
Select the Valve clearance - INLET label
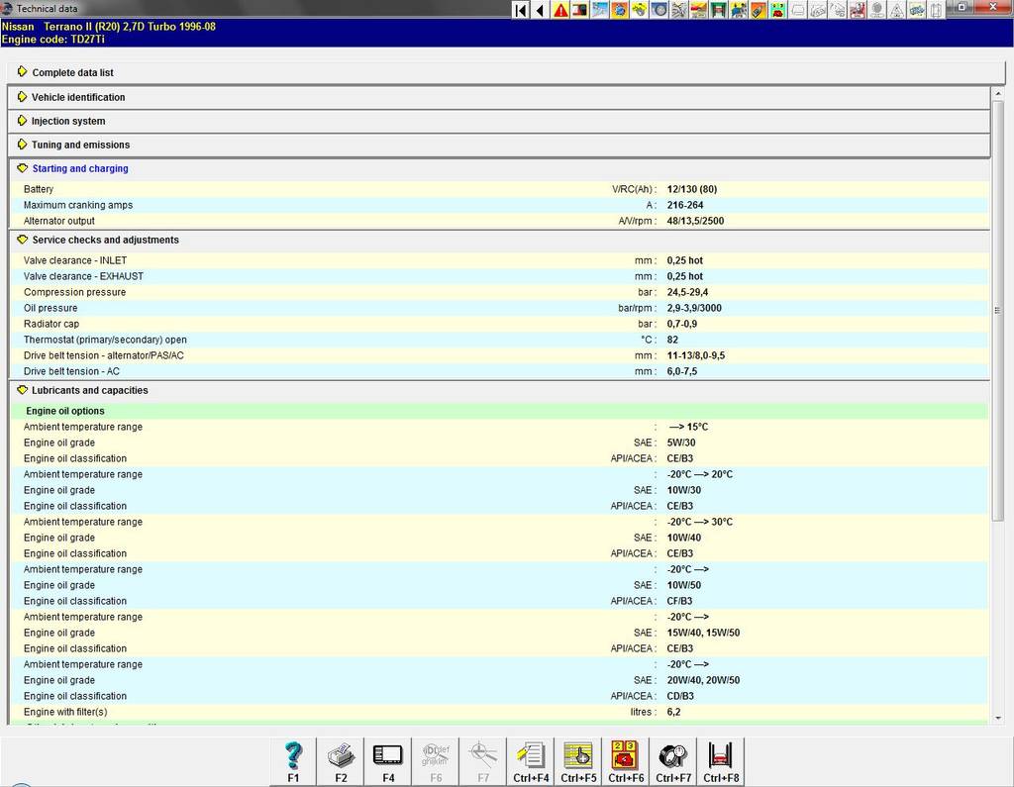click(x=75, y=260)
